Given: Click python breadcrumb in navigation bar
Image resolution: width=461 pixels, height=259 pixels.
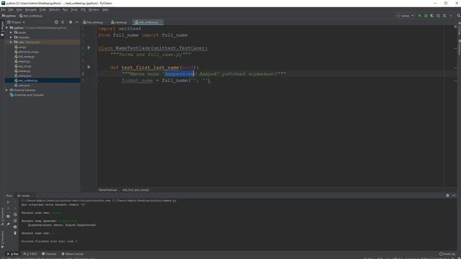Looking at the screenshot, I should 9,16.
